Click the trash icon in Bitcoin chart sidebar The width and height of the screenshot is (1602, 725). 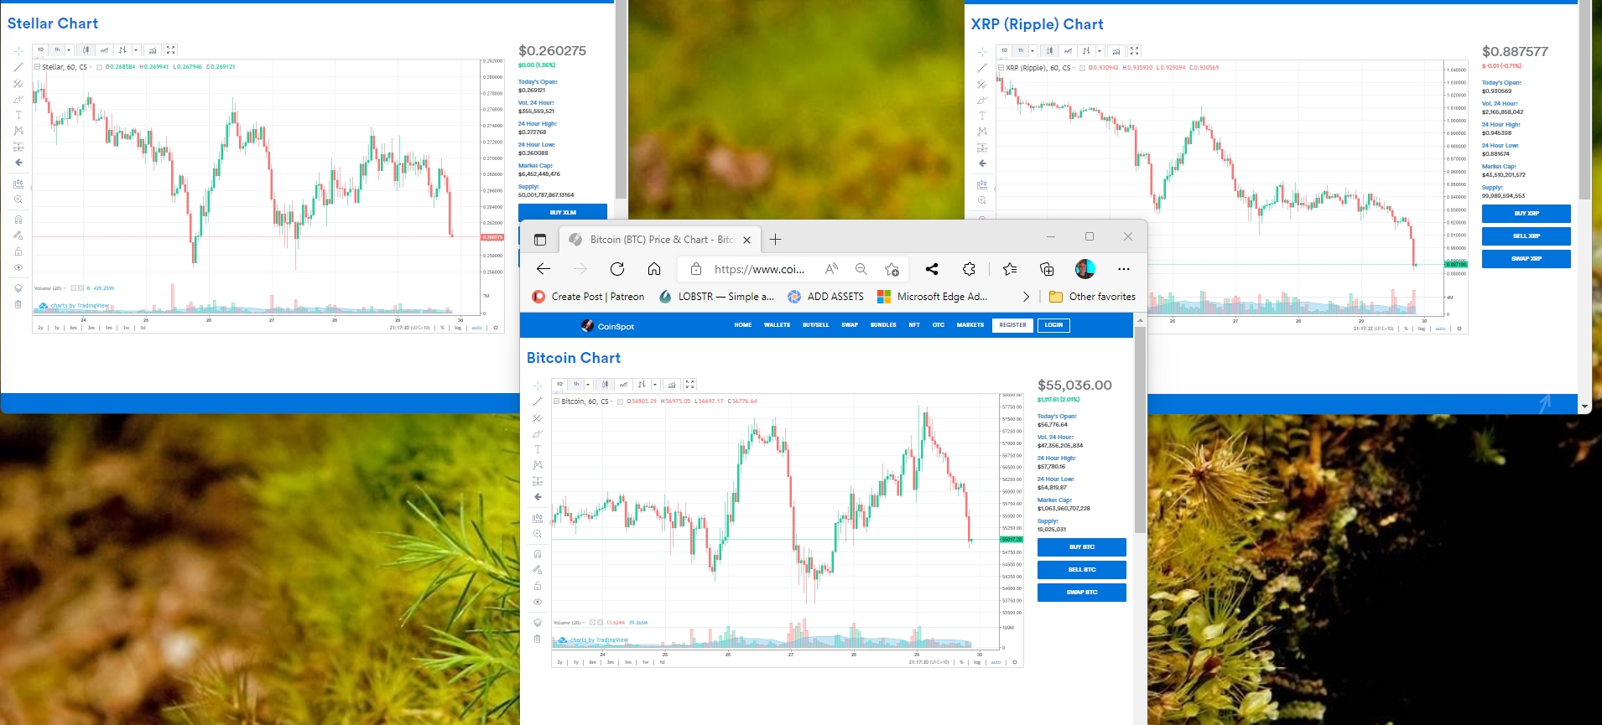coord(538,639)
